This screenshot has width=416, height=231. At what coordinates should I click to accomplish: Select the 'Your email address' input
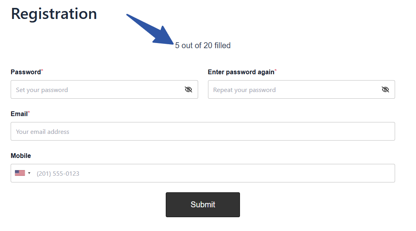pyautogui.click(x=202, y=131)
